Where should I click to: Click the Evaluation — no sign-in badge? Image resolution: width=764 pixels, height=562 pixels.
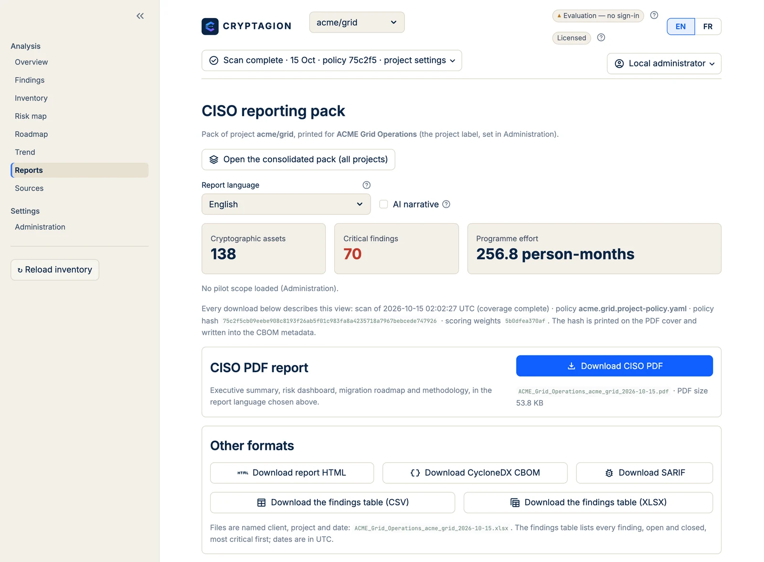pyautogui.click(x=598, y=16)
